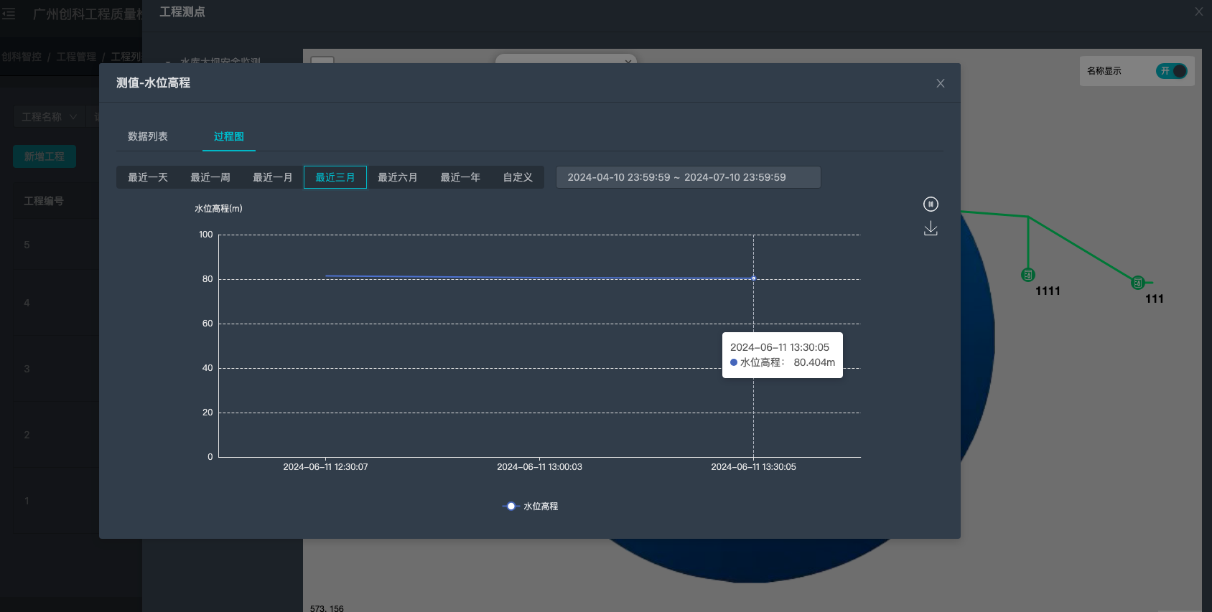The image size is (1212, 612).
Task: Pause the chart auto-refresh
Action: click(931, 204)
